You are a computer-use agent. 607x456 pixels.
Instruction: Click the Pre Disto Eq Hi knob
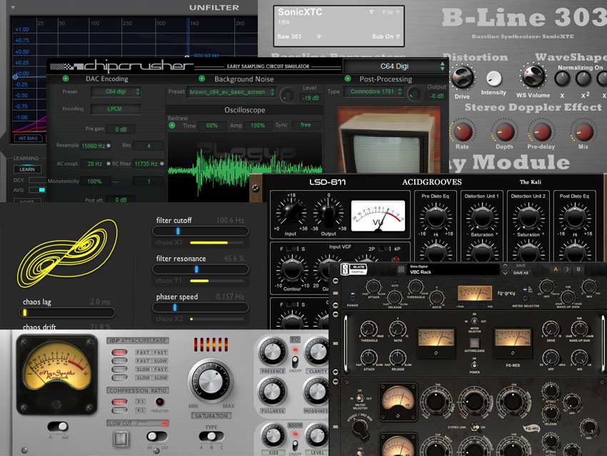tap(436, 218)
